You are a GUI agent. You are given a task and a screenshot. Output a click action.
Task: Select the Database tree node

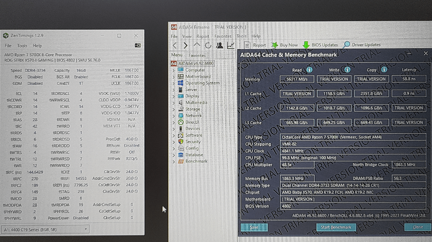194,155
